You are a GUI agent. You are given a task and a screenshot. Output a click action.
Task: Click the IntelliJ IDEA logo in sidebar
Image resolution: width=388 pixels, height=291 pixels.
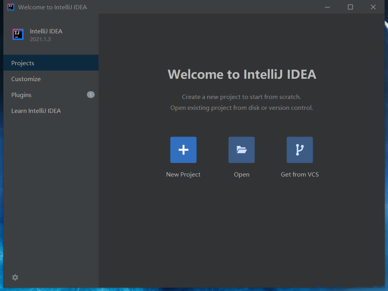[18, 35]
